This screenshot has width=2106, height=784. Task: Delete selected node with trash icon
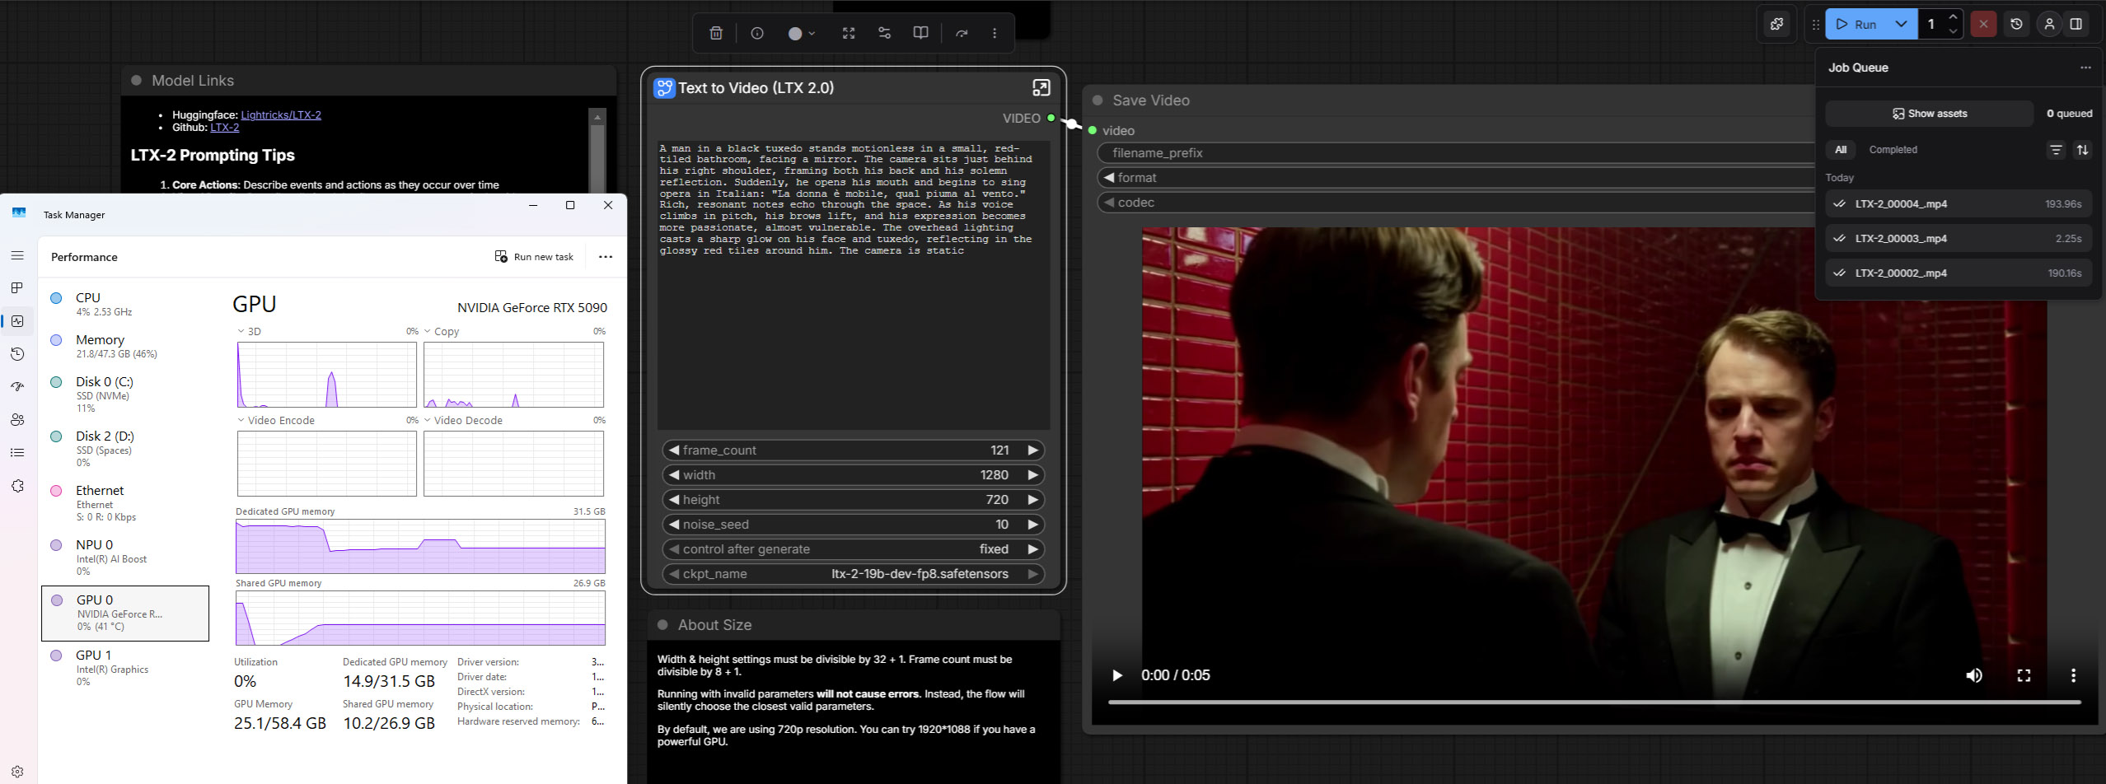[716, 34]
